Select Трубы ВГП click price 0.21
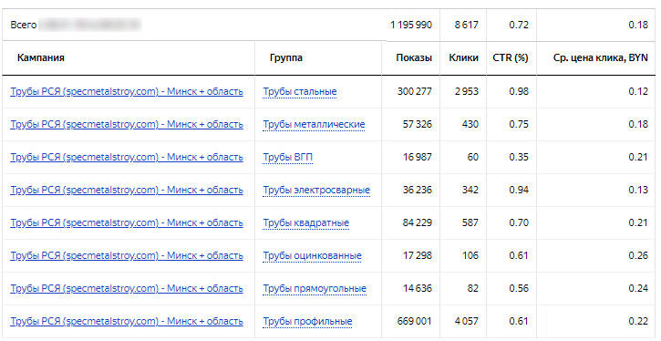Viewport: 661px width, 341px height. 638,157
